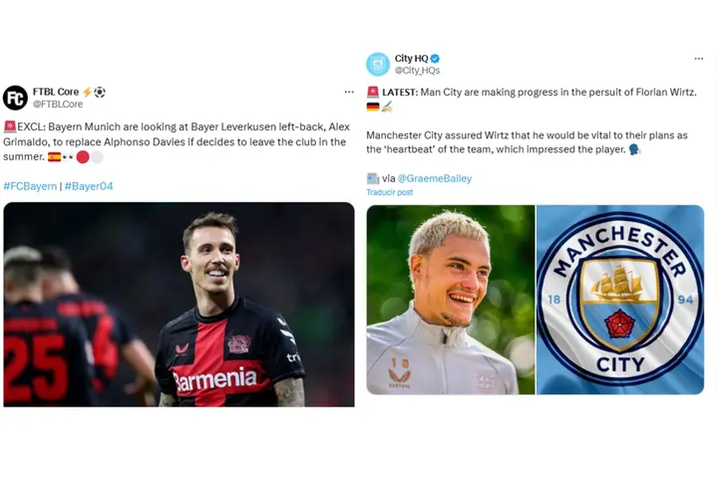Open the City HQ profile avatar

[378, 65]
